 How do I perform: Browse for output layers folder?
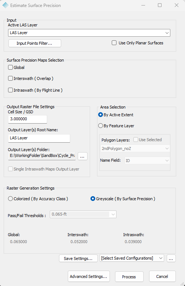click(x=82, y=156)
